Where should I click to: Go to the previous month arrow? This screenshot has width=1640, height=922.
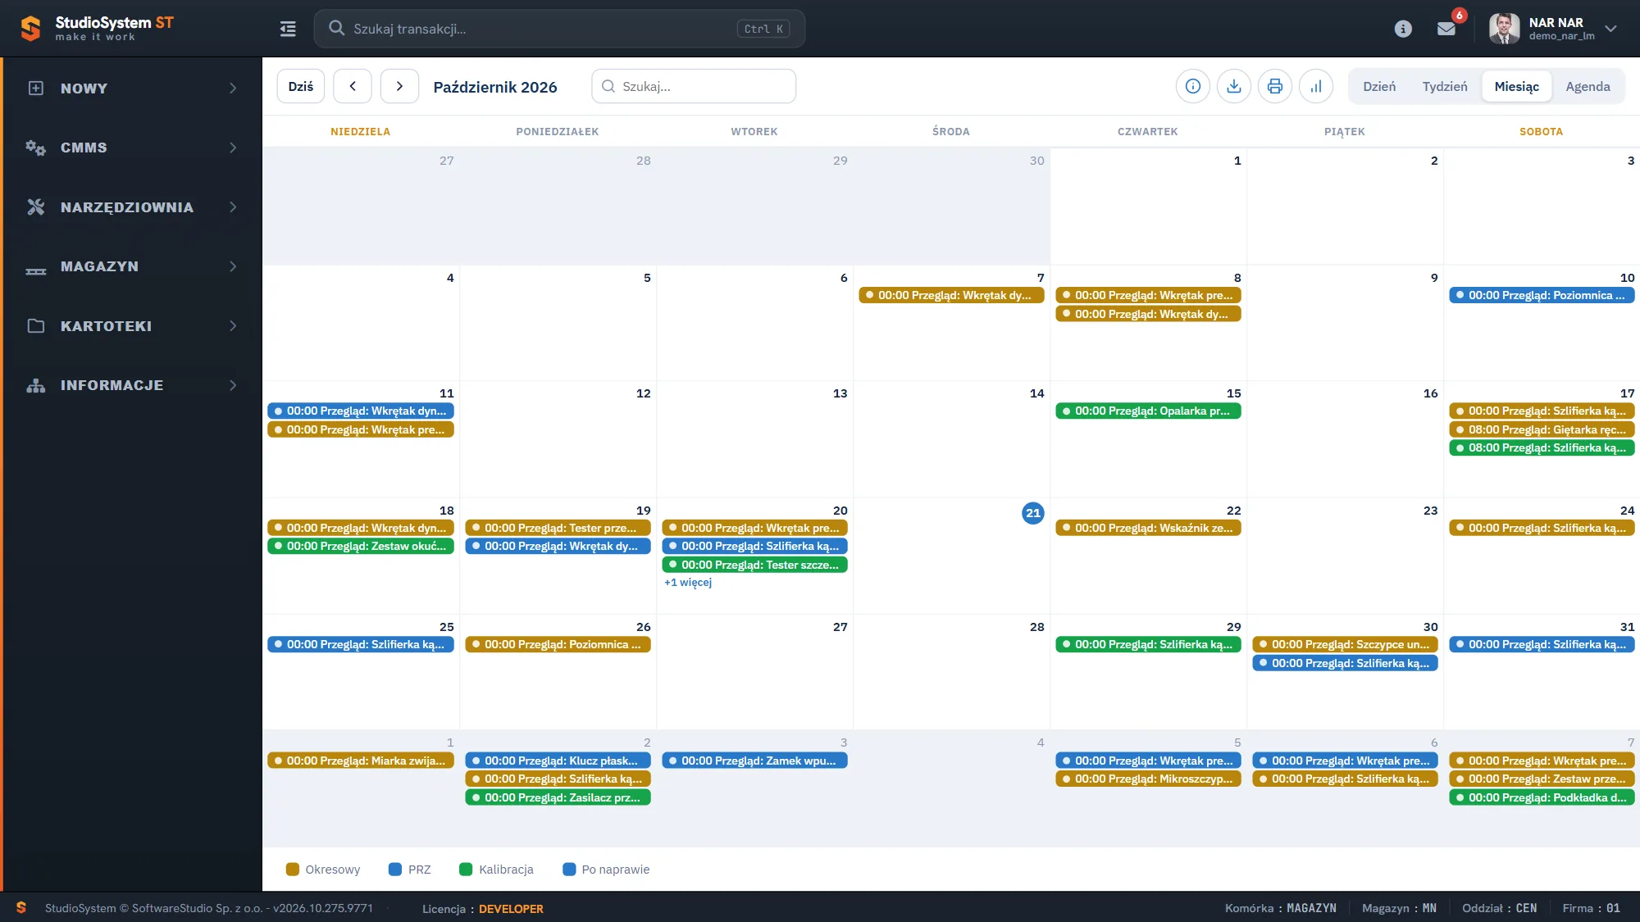(x=353, y=86)
